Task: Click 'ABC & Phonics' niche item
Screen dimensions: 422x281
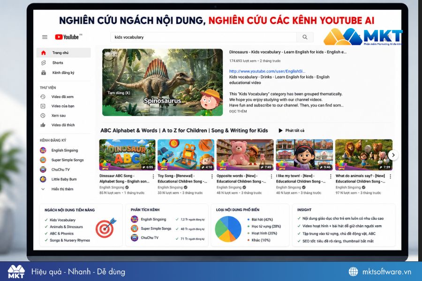Action: (61, 233)
